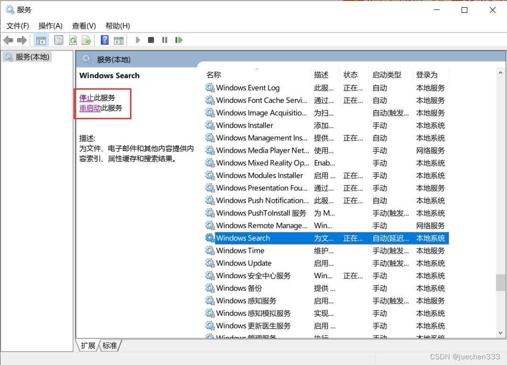Click gear icon beside Windows 感知服务
507x365 pixels.
(x=210, y=301)
